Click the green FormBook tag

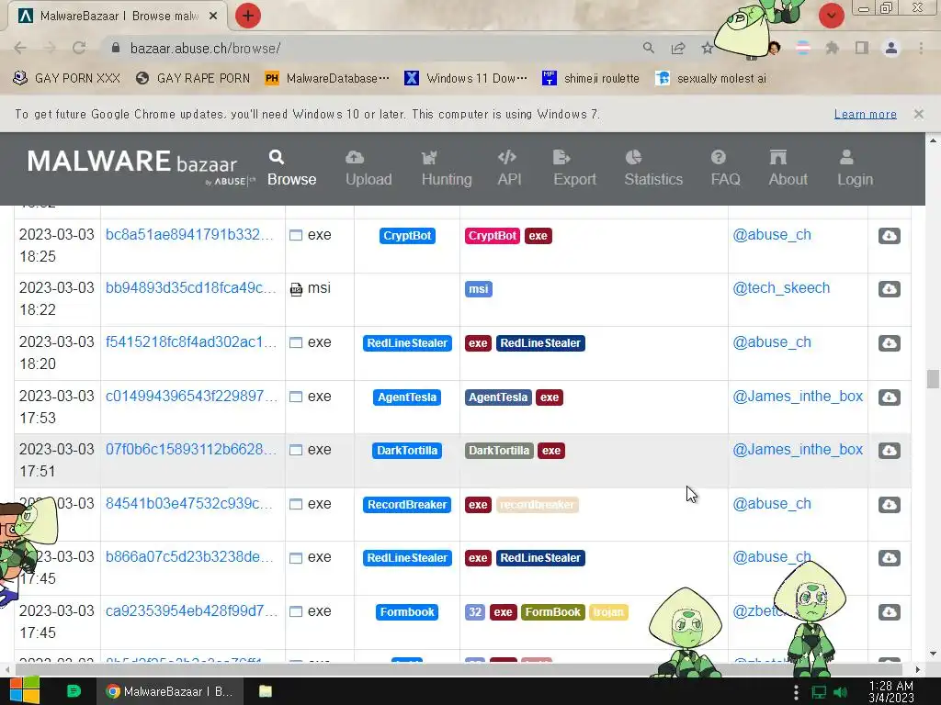[552, 611]
